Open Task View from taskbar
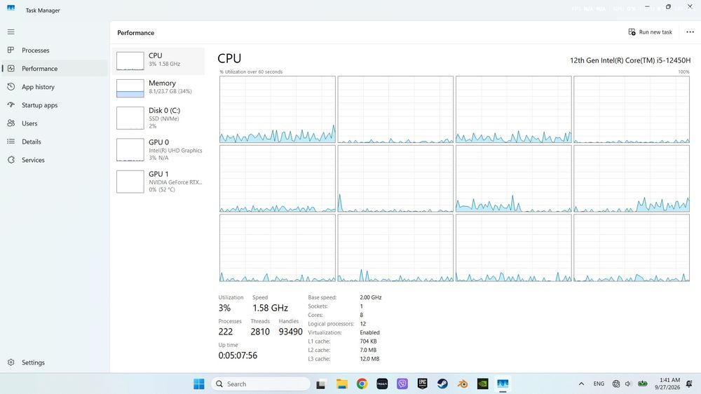The width and height of the screenshot is (701, 394). click(x=320, y=383)
